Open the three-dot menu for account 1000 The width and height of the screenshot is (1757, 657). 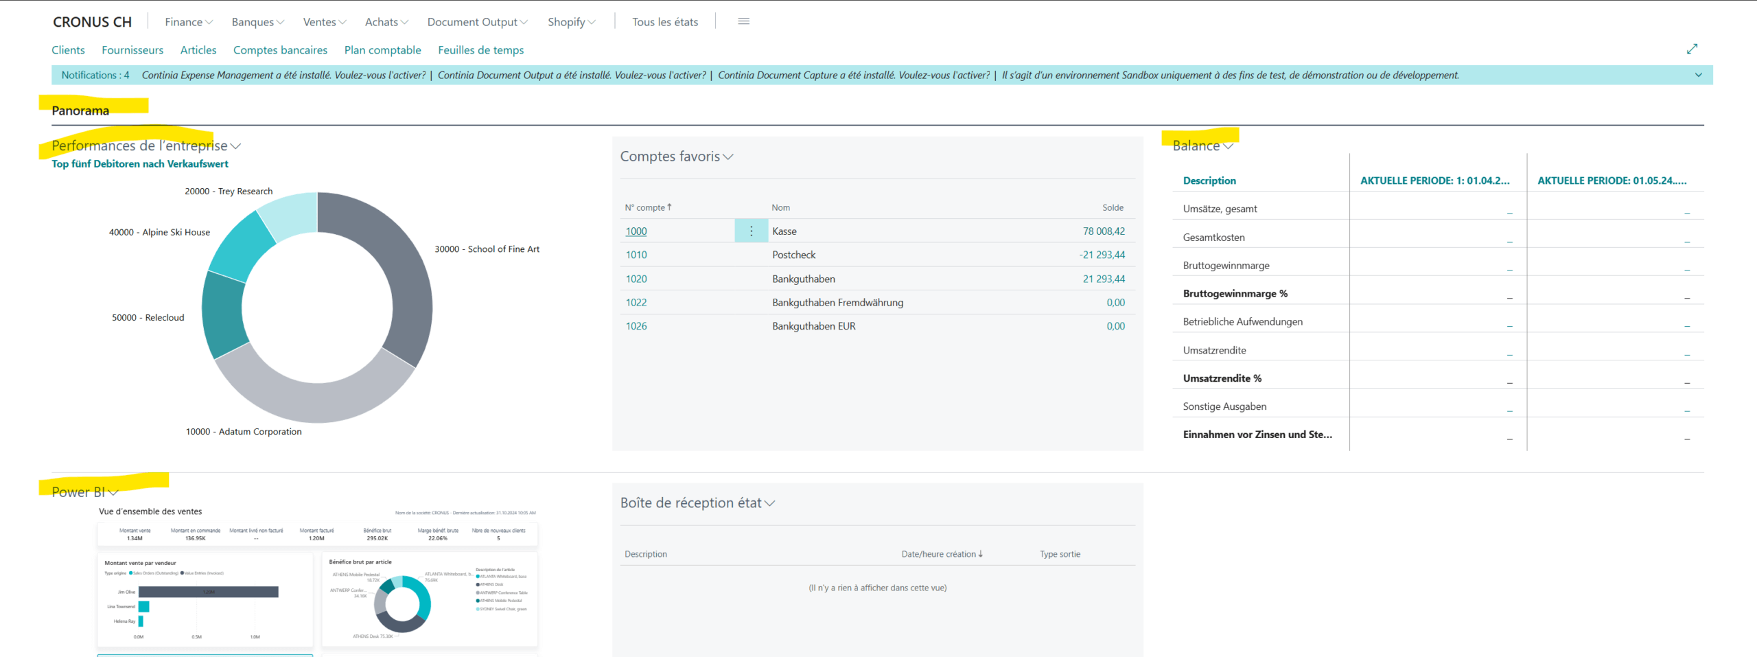tap(751, 231)
